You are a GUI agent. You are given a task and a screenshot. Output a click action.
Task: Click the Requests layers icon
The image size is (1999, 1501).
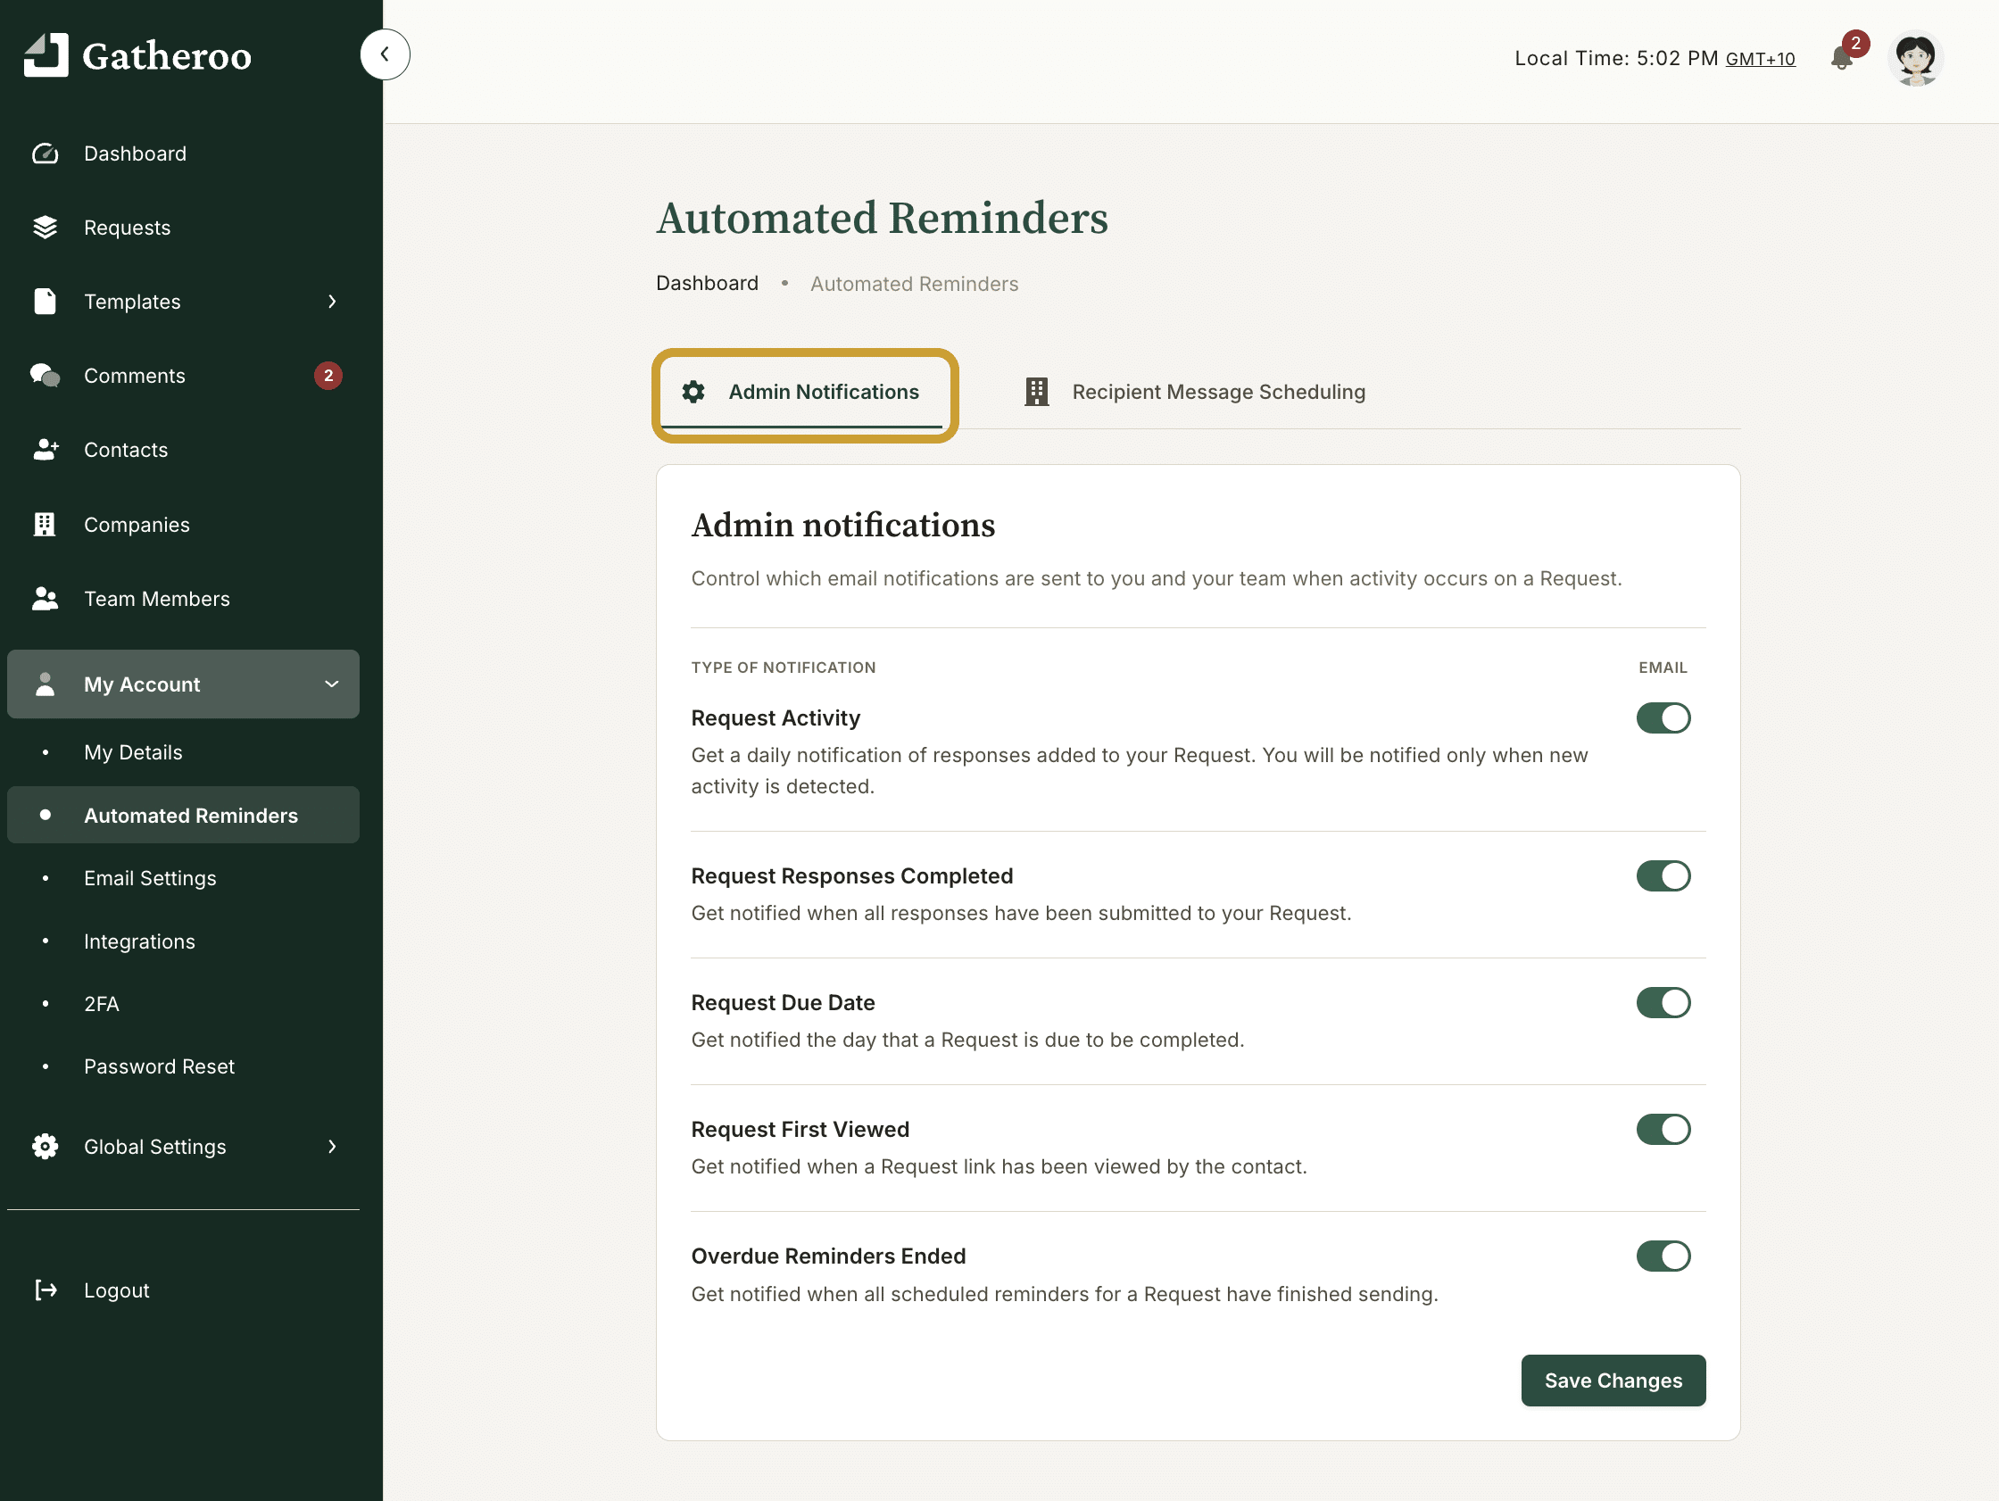(x=46, y=228)
